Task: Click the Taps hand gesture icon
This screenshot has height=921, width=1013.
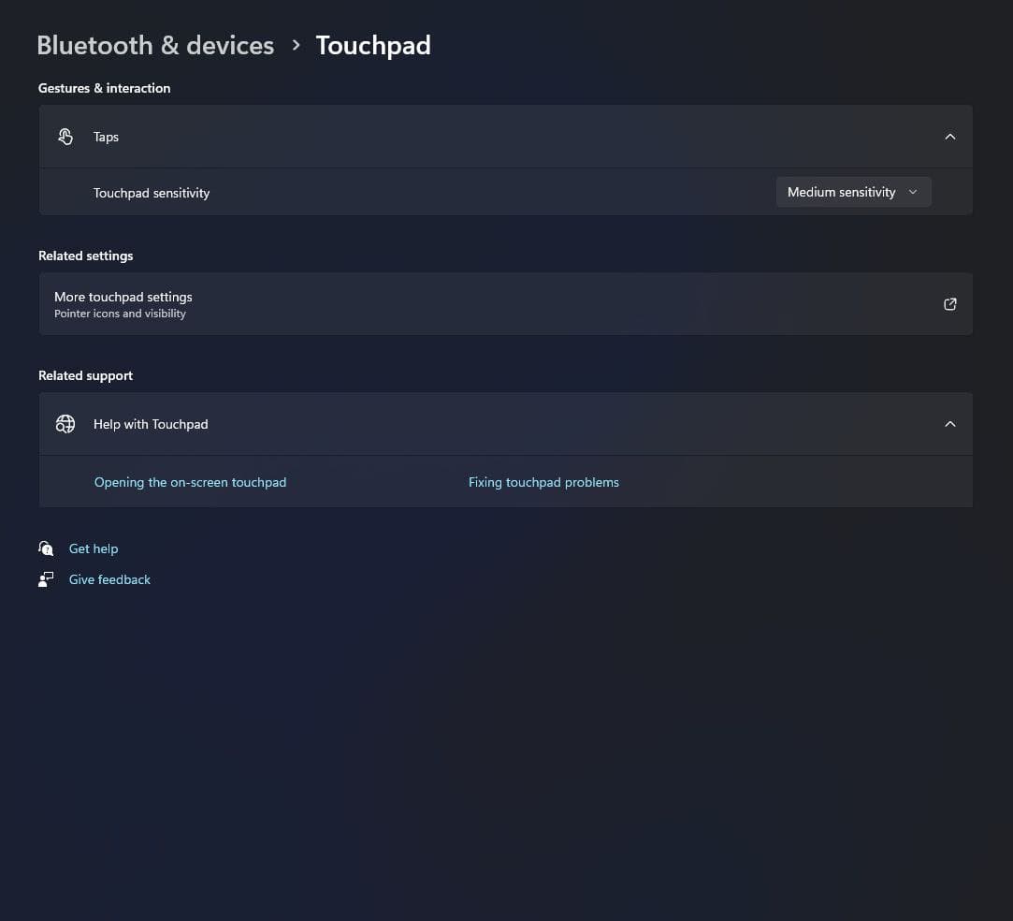Action: 65,137
